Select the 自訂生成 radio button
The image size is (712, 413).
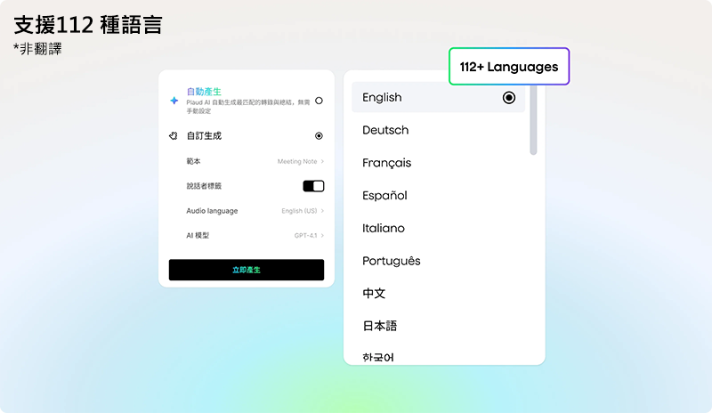point(319,136)
